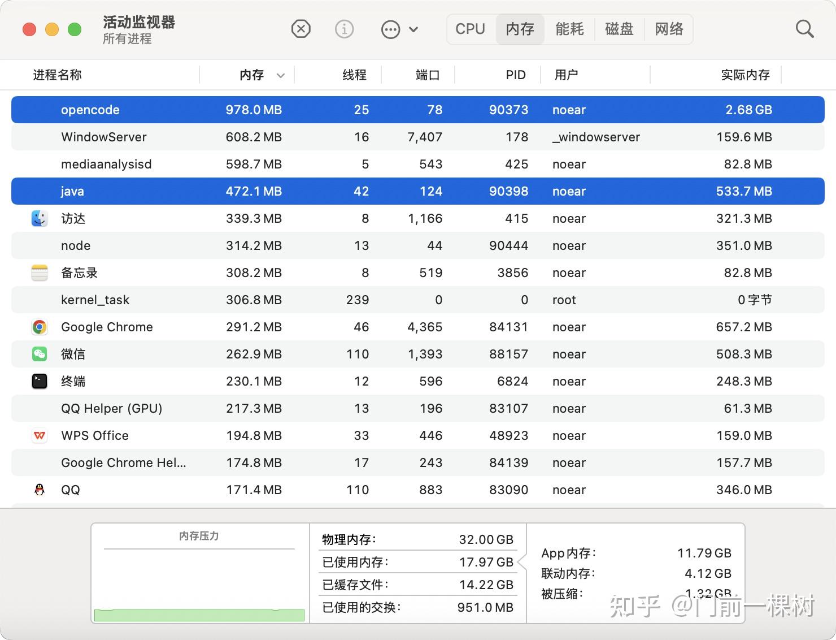Click the stop process (X) toolbar icon
This screenshot has width=836, height=640.
(x=301, y=29)
